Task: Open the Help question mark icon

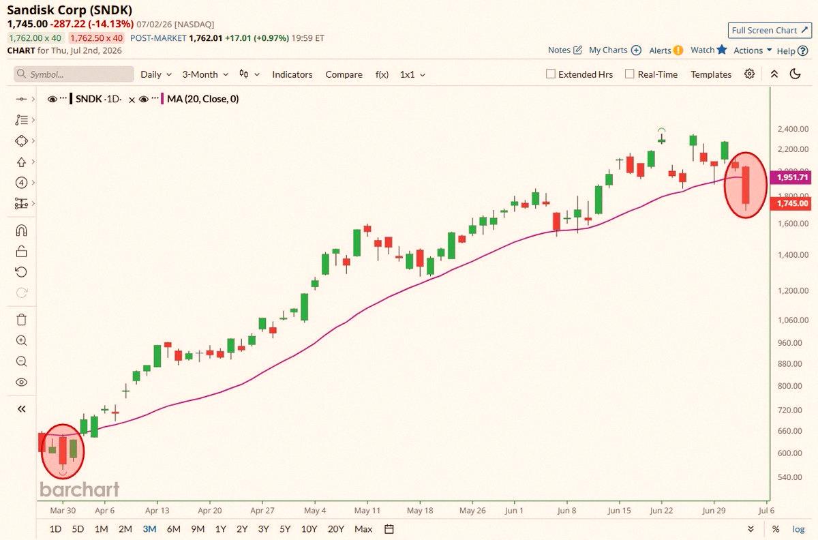Action: pos(804,50)
